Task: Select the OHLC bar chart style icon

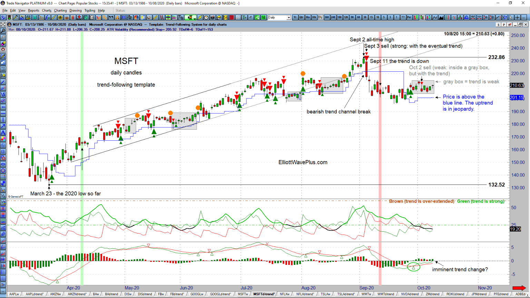Action: 415,17
